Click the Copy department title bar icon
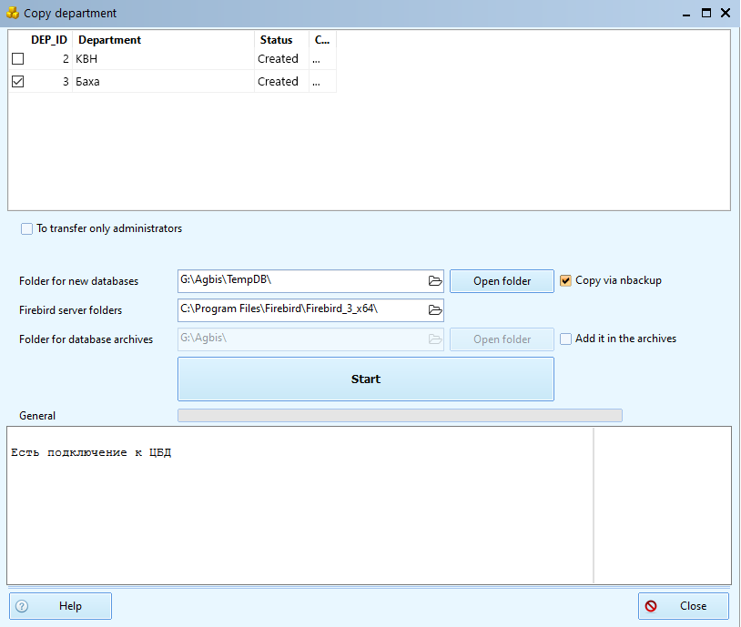Viewport: 741px width, 627px height. point(13,13)
